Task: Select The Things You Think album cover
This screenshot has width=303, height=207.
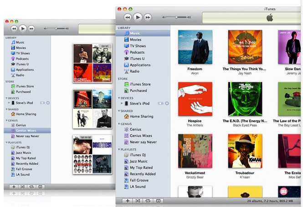Action: (245, 47)
